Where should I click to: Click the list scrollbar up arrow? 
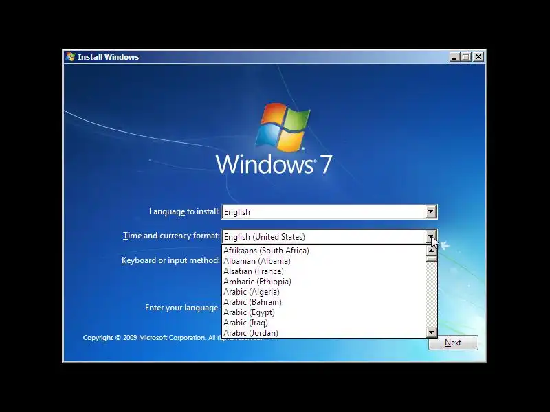pos(432,251)
